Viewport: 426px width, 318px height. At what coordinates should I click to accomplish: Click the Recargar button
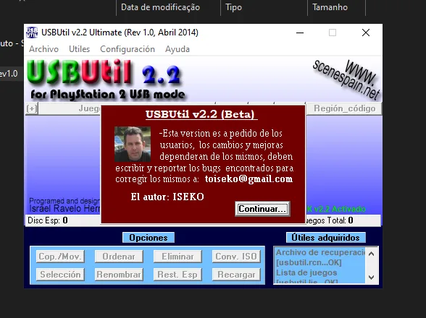236,275
